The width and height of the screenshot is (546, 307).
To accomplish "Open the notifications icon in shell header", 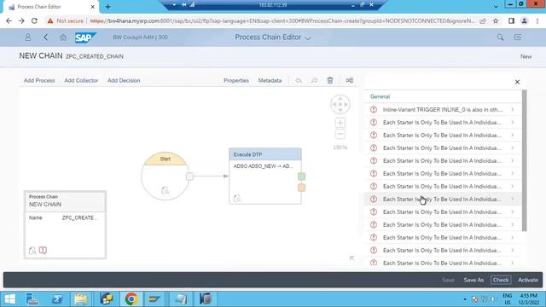I will pos(518,38).
